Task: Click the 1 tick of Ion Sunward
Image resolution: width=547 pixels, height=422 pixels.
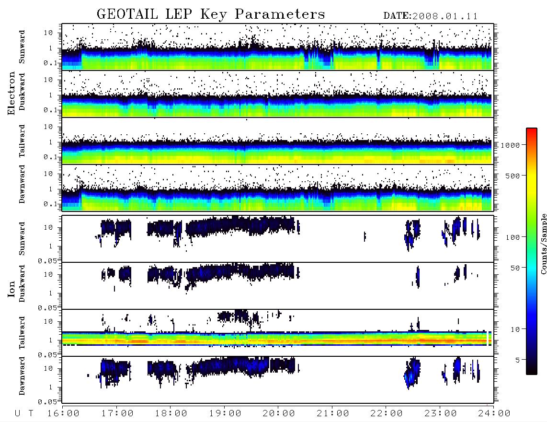Action: coord(51,246)
